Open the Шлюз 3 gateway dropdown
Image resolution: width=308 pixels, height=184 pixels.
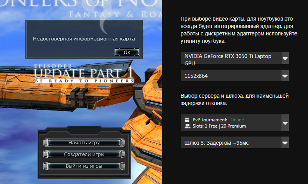235,142
